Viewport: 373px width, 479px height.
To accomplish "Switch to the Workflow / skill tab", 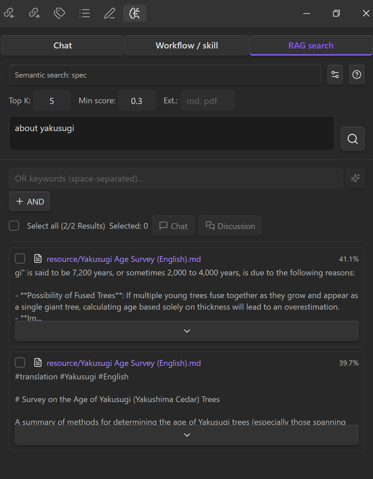I will coord(187,45).
